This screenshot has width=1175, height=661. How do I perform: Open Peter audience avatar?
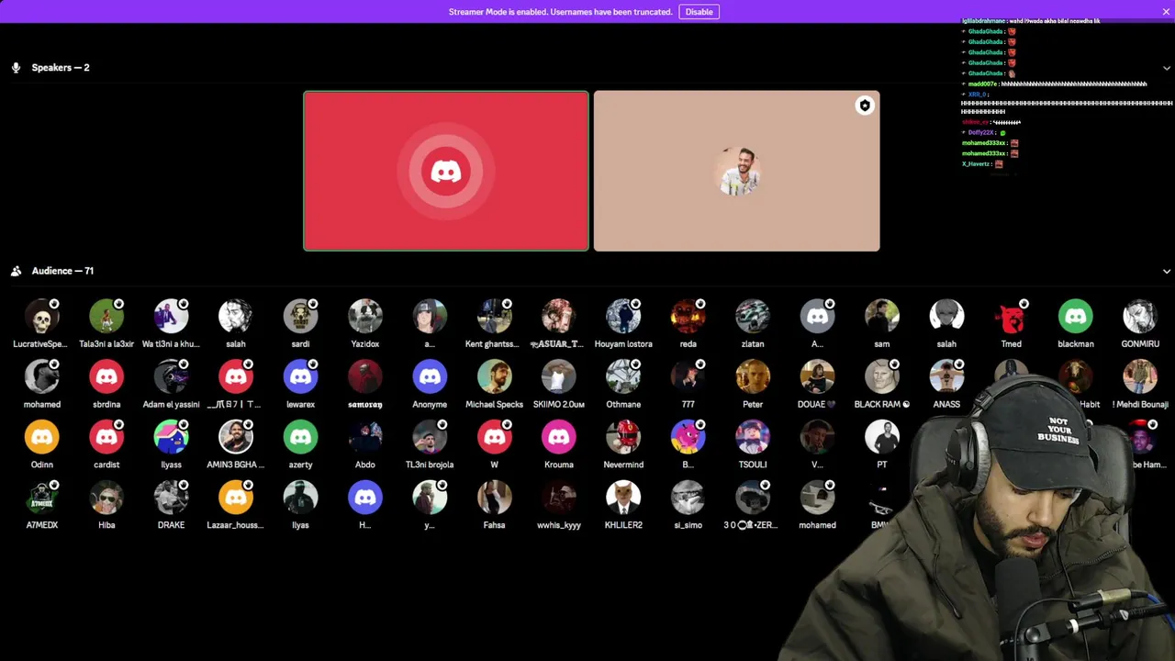point(753,377)
